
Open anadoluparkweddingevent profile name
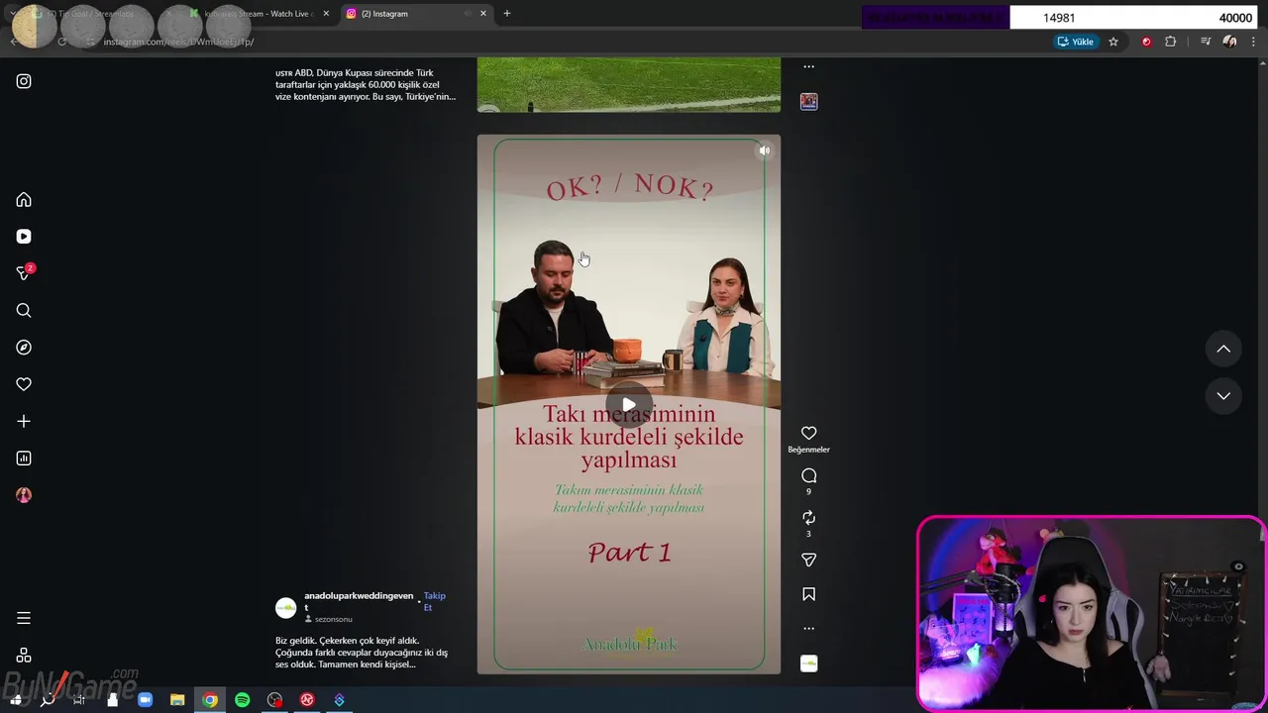[359, 601]
